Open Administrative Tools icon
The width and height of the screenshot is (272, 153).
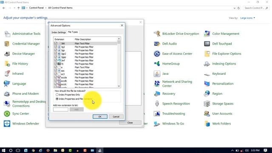[7, 34]
